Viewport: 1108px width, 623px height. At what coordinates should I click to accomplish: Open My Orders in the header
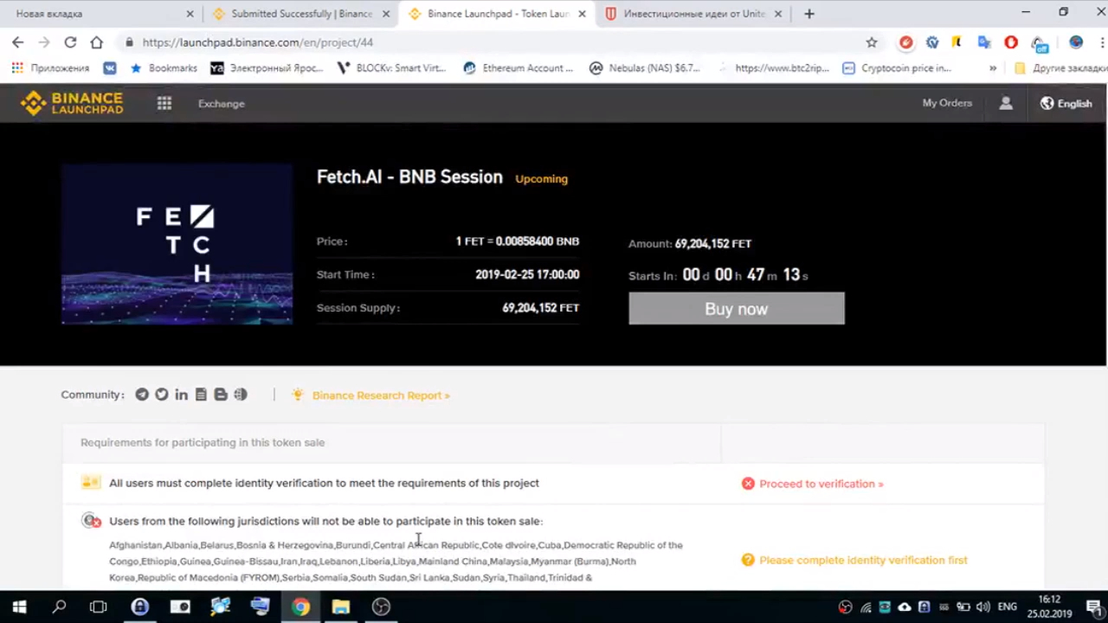click(947, 103)
